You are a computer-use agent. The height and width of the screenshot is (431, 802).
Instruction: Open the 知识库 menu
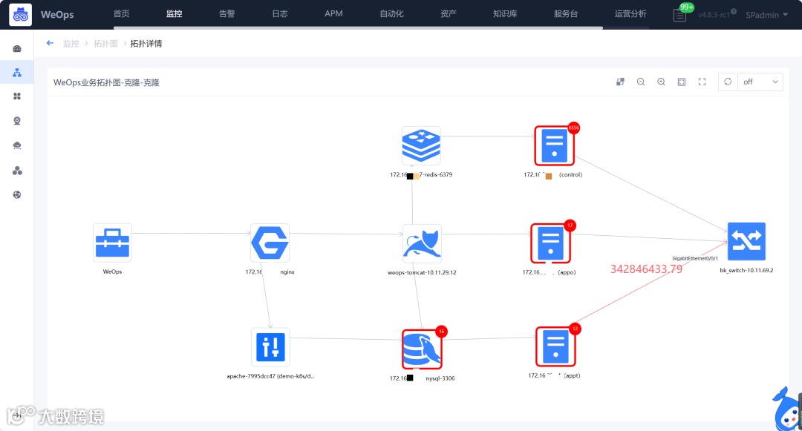click(x=505, y=14)
